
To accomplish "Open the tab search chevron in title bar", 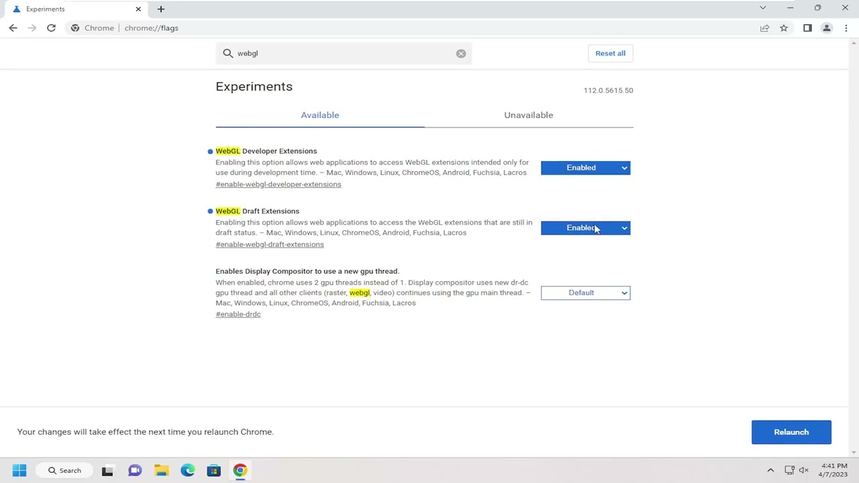I will click(x=762, y=8).
